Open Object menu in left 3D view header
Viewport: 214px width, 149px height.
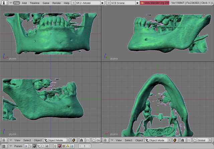38,140
